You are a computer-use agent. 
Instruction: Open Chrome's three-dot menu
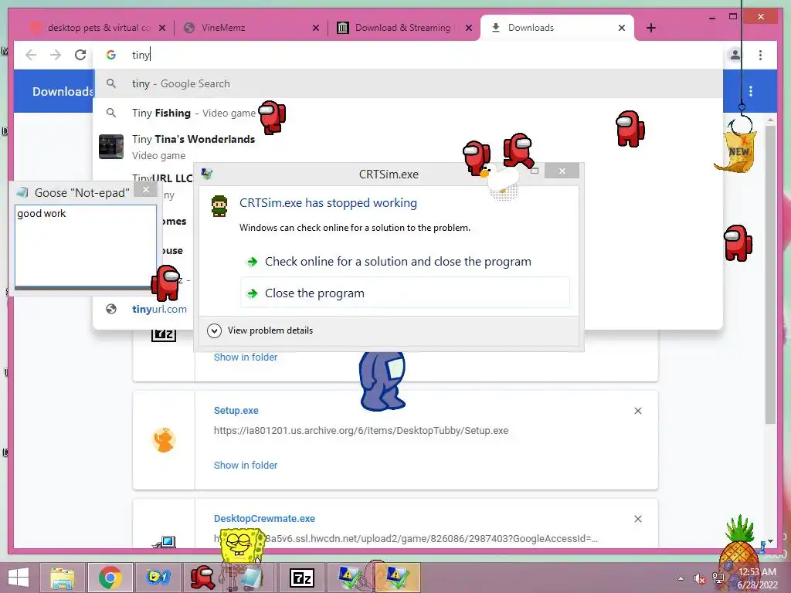(x=760, y=55)
